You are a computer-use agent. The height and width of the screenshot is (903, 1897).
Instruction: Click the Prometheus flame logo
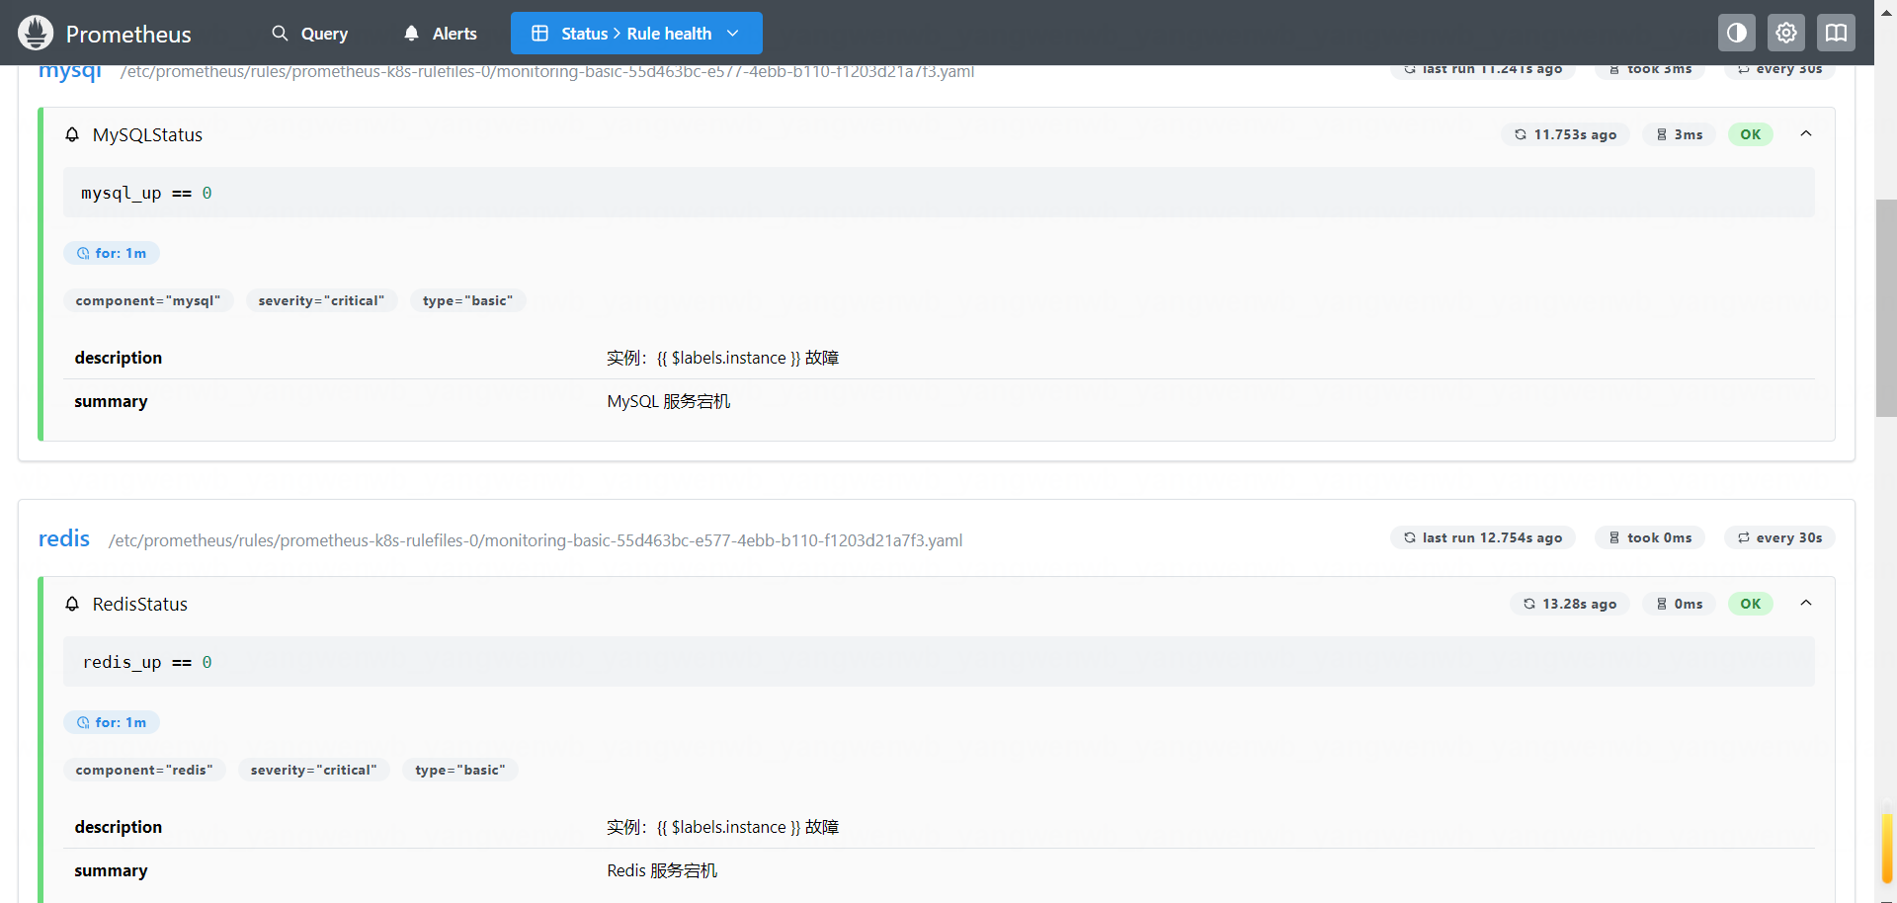point(36,33)
